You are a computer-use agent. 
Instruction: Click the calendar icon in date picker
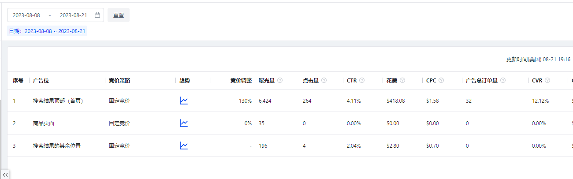click(x=97, y=15)
